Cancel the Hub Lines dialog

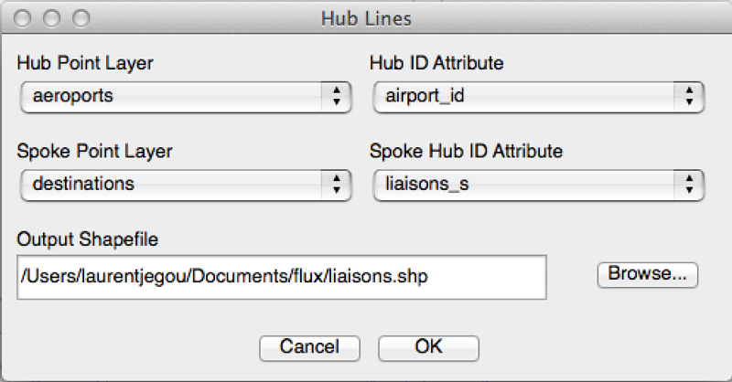point(309,347)
